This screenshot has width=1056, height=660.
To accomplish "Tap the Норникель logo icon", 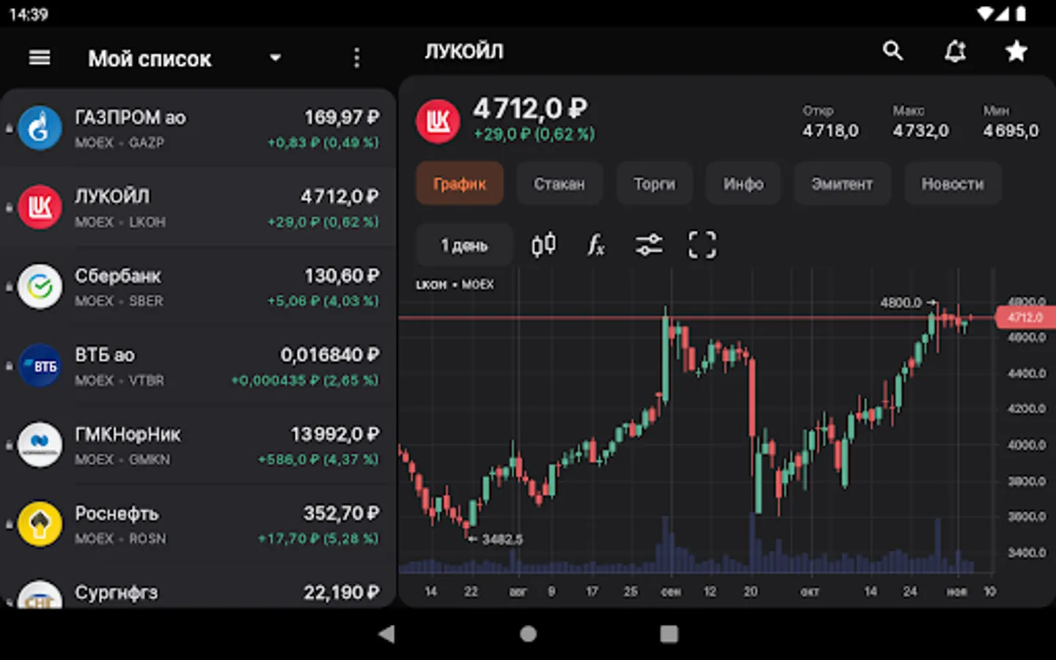I will pos(40,444).
